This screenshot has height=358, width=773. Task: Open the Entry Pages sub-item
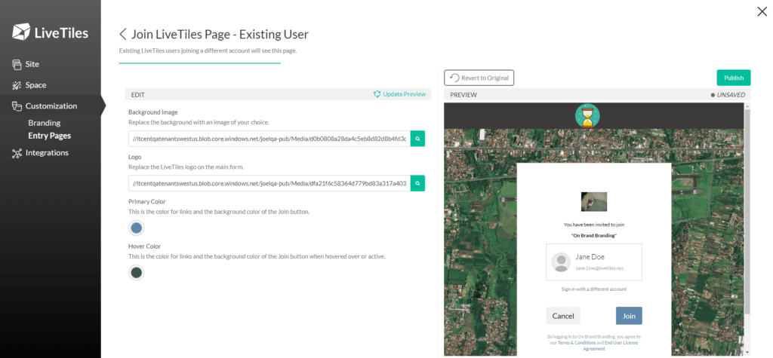pos(49,136)
